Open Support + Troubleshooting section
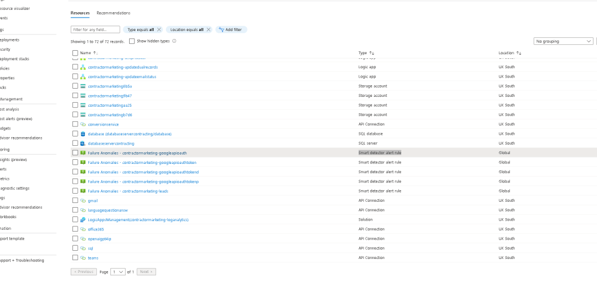This screenshot has height=287, width=597. pyautogui.click(x=22, y=260)
